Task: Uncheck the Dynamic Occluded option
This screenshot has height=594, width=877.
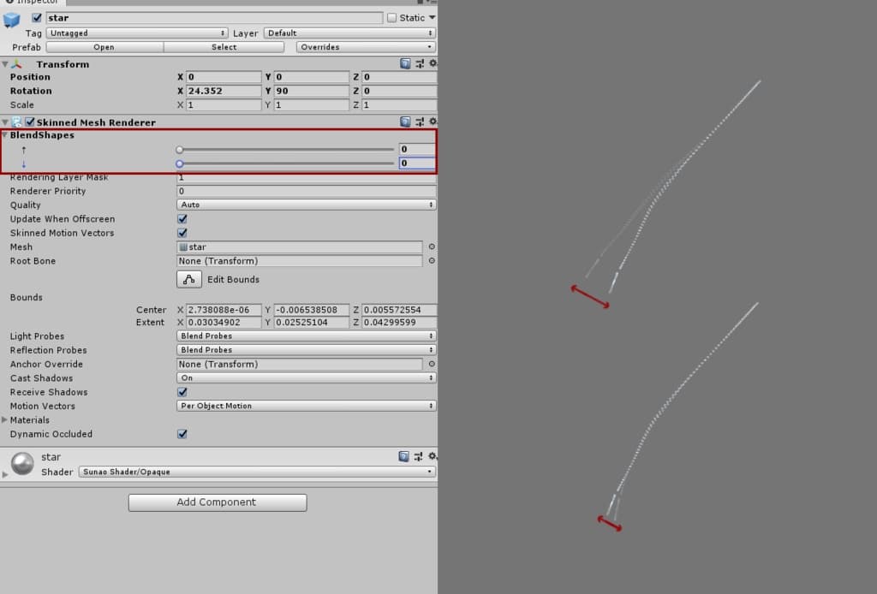Action: tap(182, 434)
